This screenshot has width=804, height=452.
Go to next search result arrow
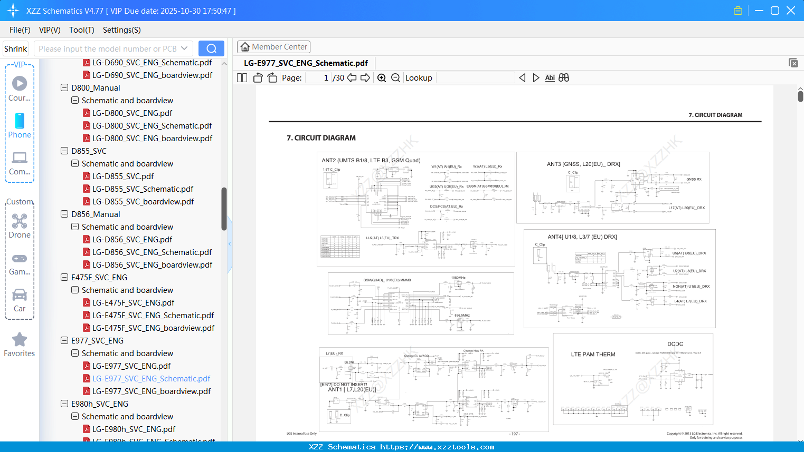point(536,77)
